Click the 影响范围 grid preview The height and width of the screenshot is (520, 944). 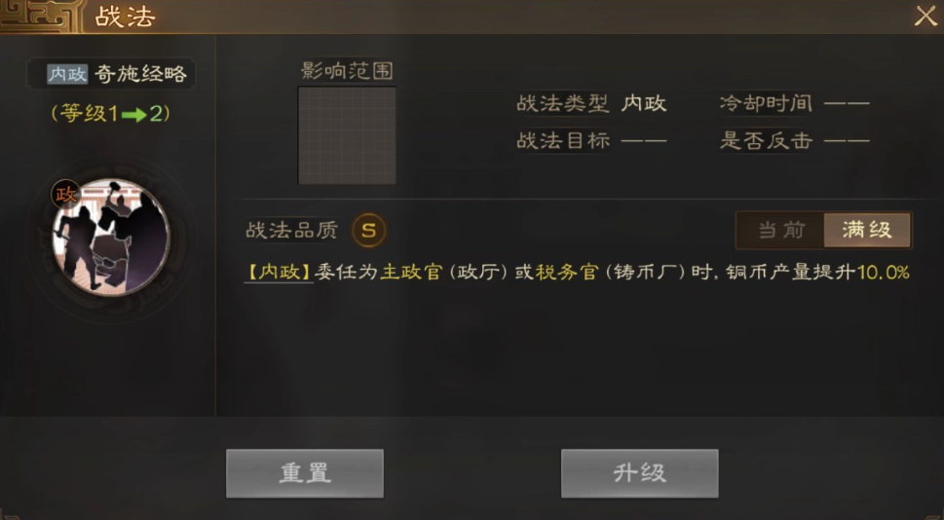click(347, 135)
